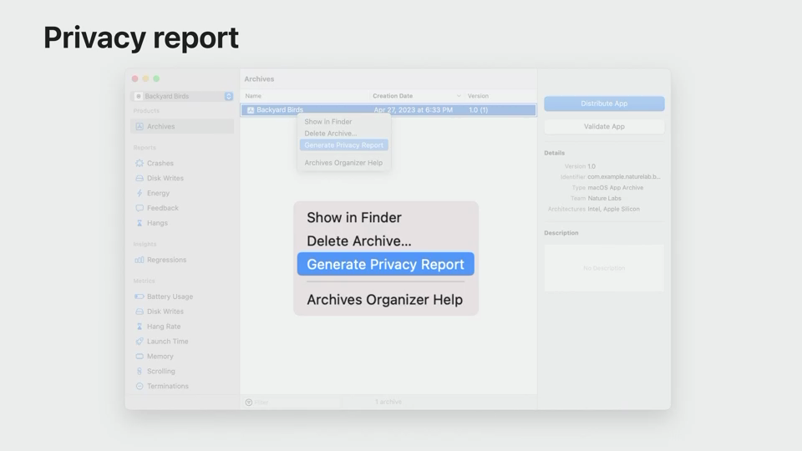Screen dimensions: 802x451
Task: Open the Archives sidebar item
Action: pyautogui.click(x=182, y=126)
